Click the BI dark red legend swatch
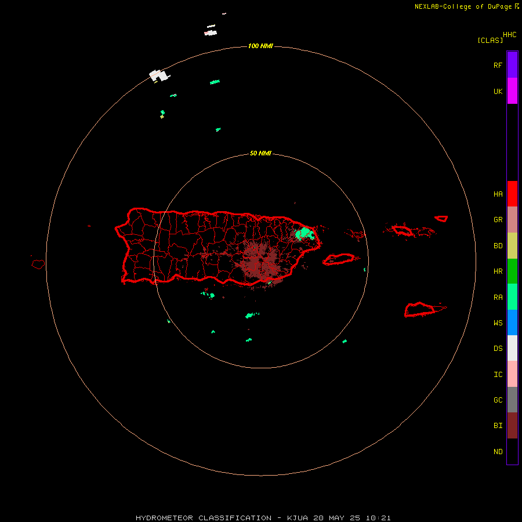This screenshot has width=522, height=522. point(512,426)
